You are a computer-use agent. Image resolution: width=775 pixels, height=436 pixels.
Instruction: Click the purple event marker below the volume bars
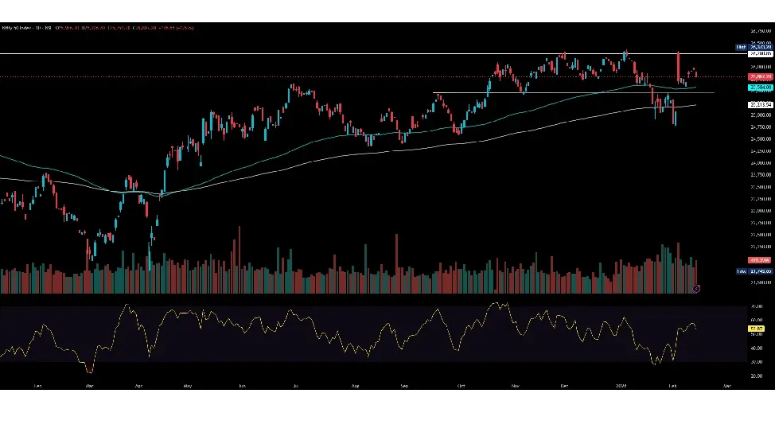[x=696, y=288]
